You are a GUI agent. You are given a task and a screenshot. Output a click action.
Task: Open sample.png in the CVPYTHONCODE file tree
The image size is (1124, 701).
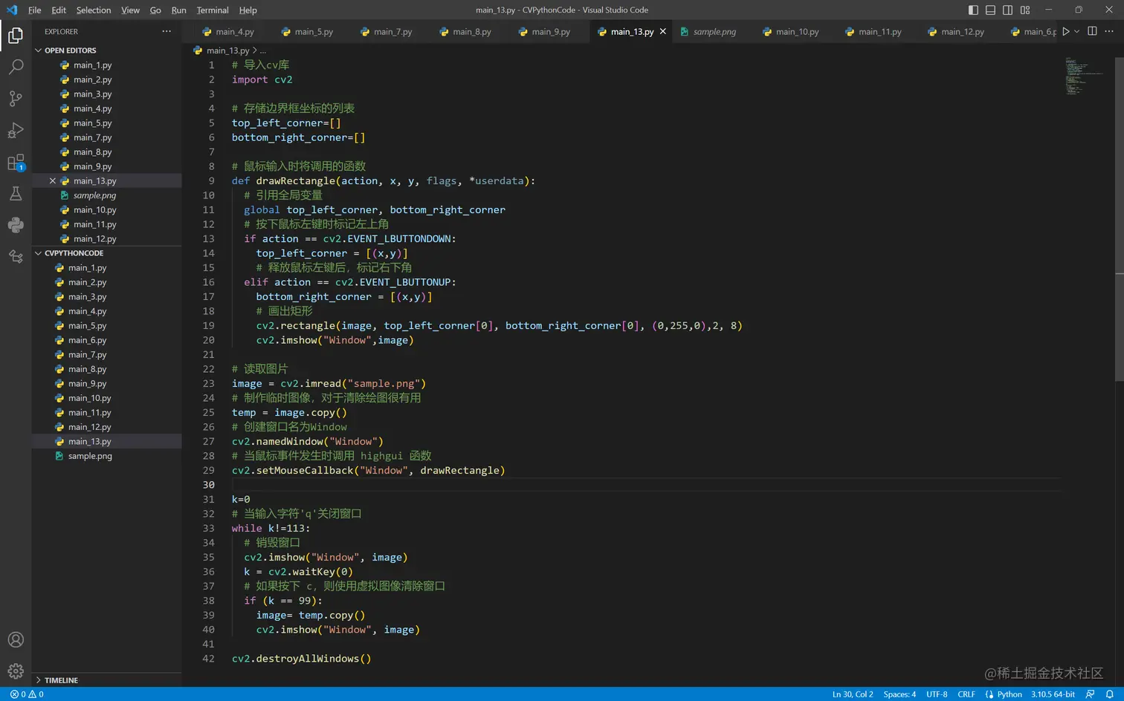tap(90, 456)
